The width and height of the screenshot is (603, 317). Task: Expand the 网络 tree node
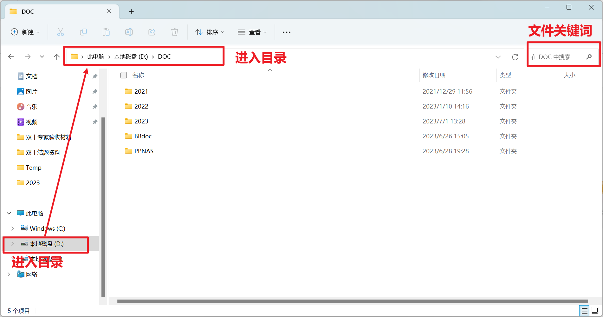[9, 274]
